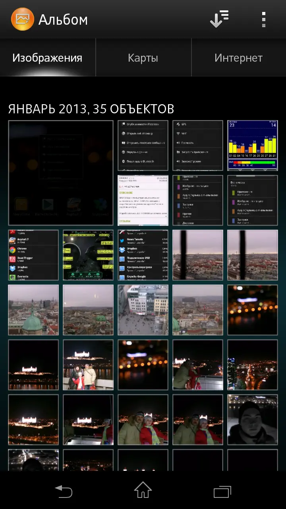Open the three-dot overflow menu

tap(263, 19)
